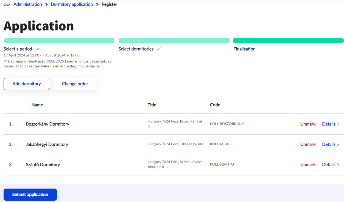This screenshot has width=344, height=202.
Task: Select the Szántó Dormitory row name
Action: [43, 164]
